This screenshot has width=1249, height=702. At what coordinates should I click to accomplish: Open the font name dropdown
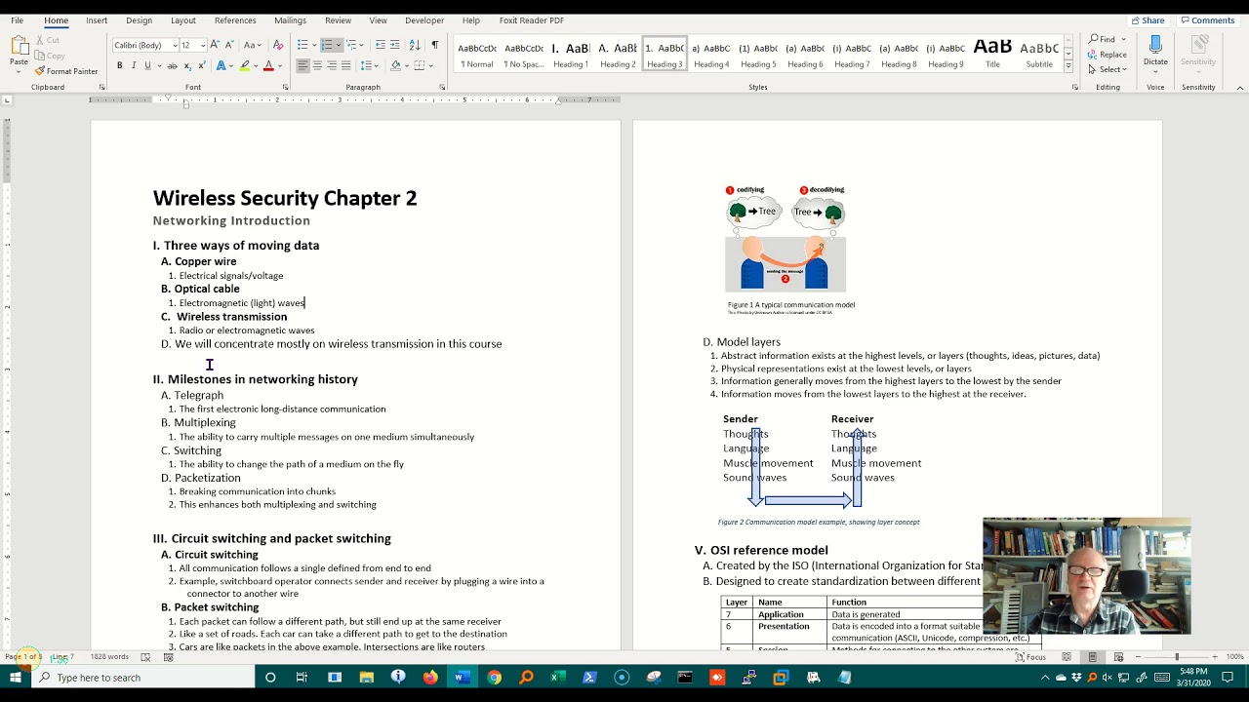pos(176,45)
